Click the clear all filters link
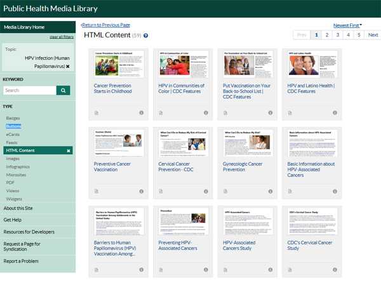The image size is (381, 283). 60,37
